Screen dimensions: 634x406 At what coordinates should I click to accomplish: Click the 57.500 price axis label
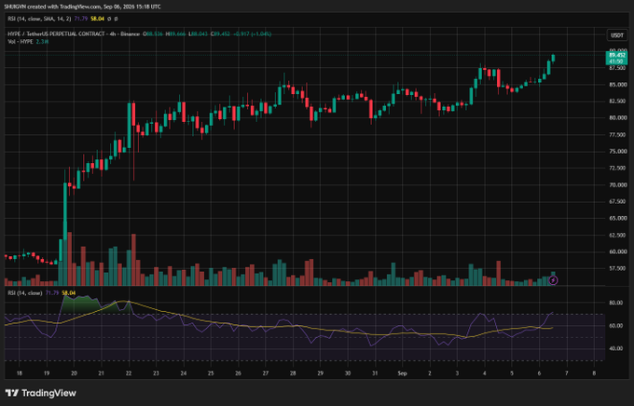(618, 268)
